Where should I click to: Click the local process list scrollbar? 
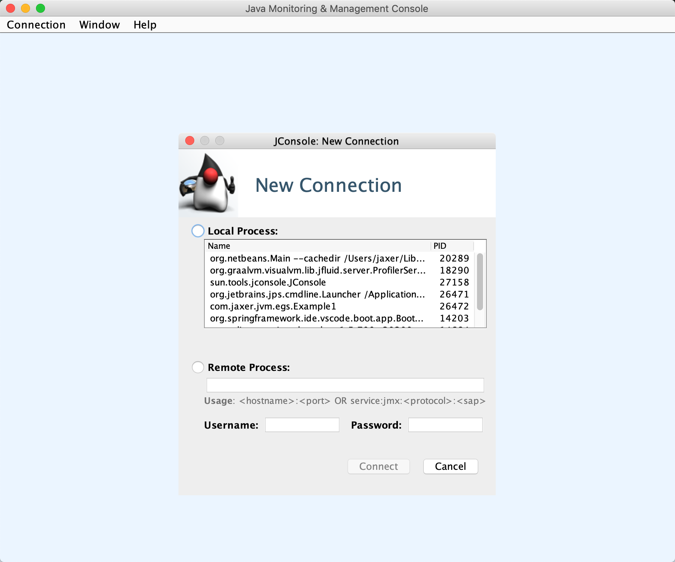point(480,282)
